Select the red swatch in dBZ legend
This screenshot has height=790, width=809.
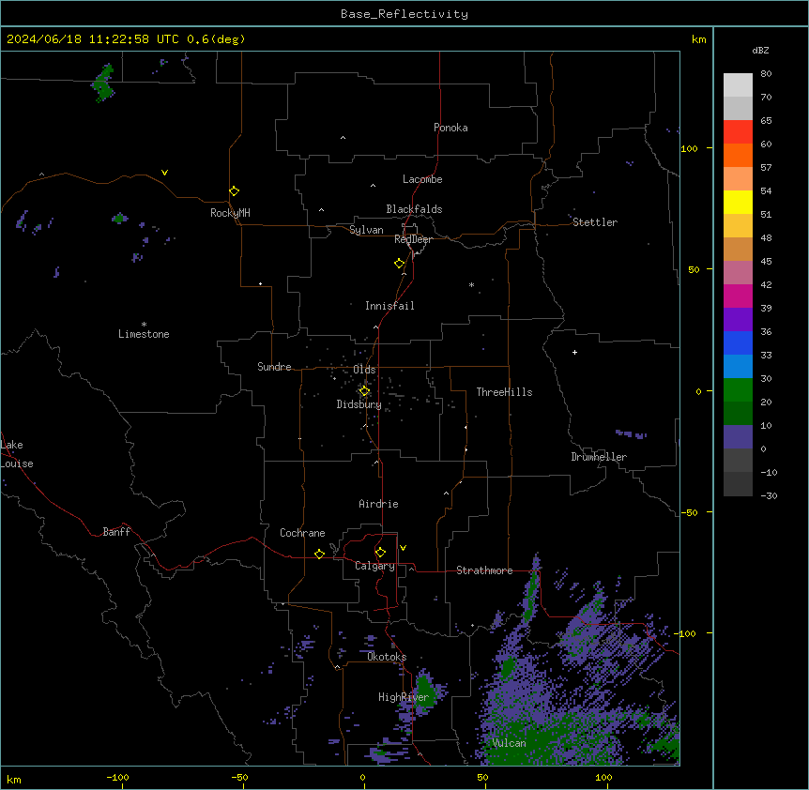pyautogui.click(x=738, y=131)
